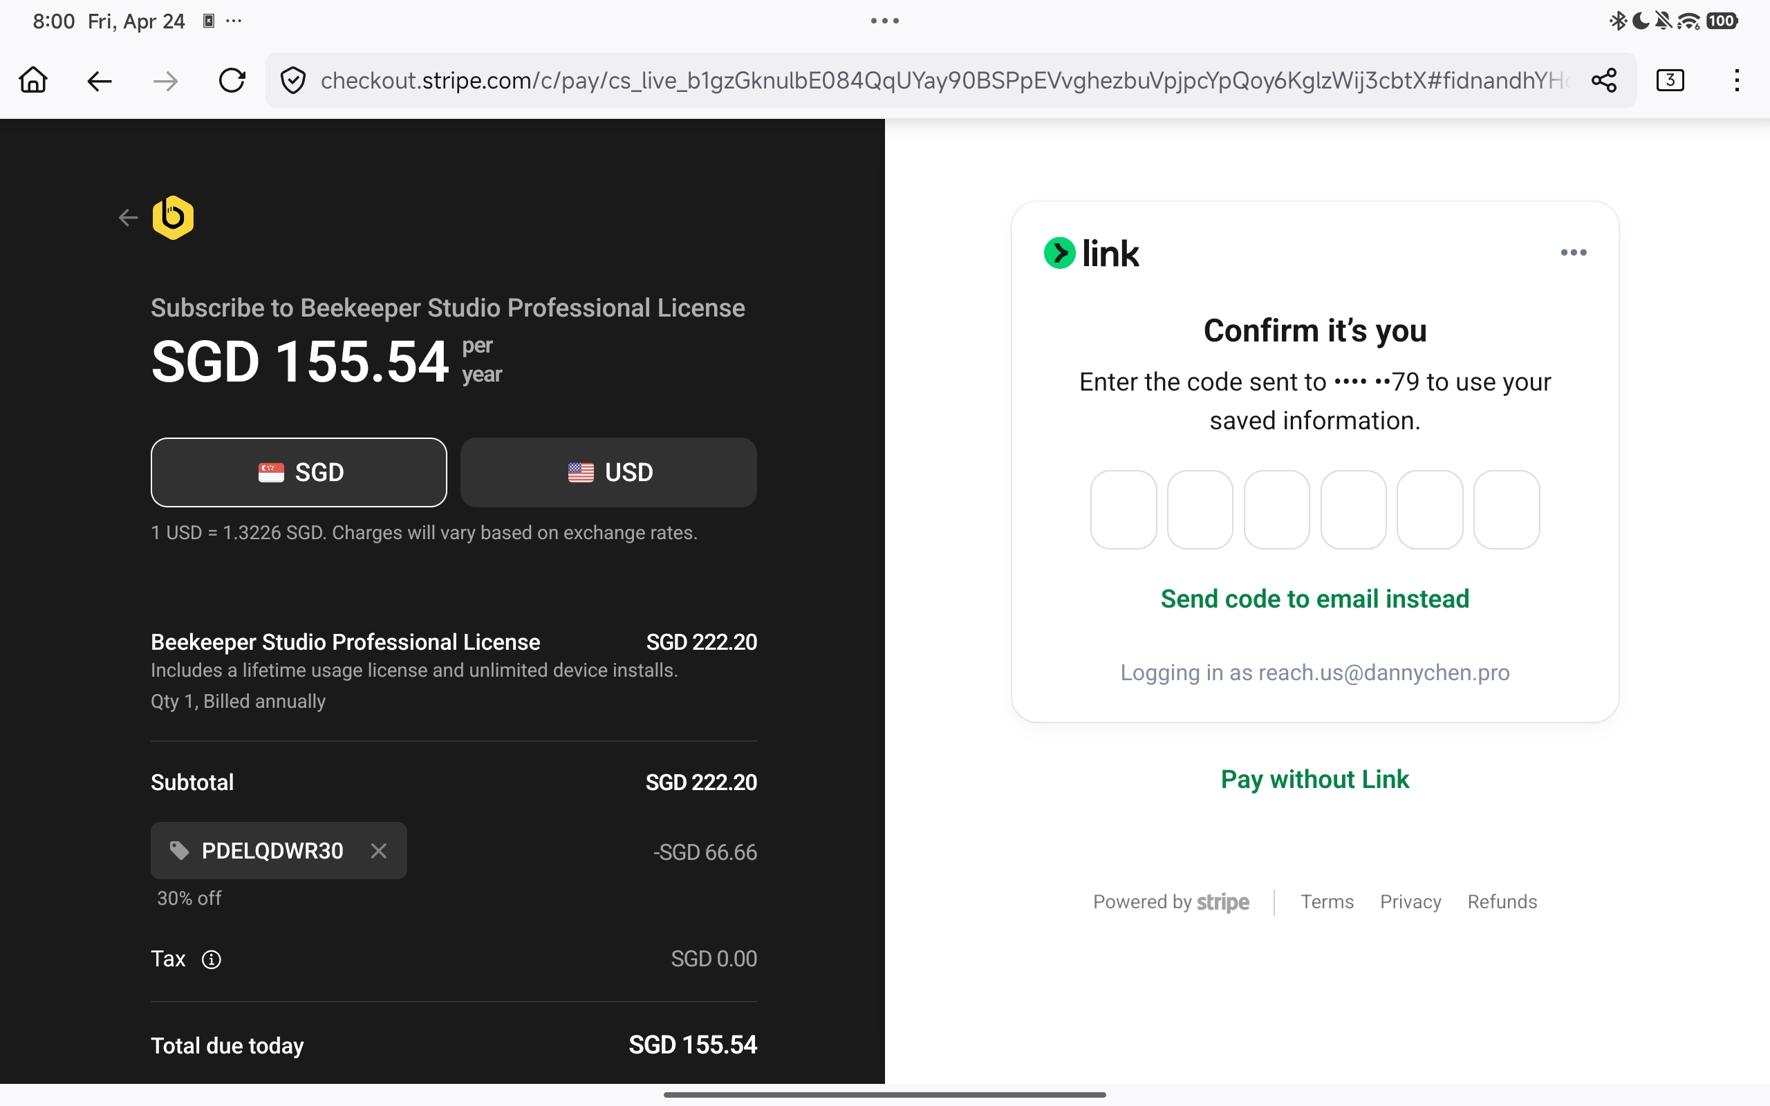Open the tab switcher showing 3
1770x1106 pixels.
click(1670, 80)
